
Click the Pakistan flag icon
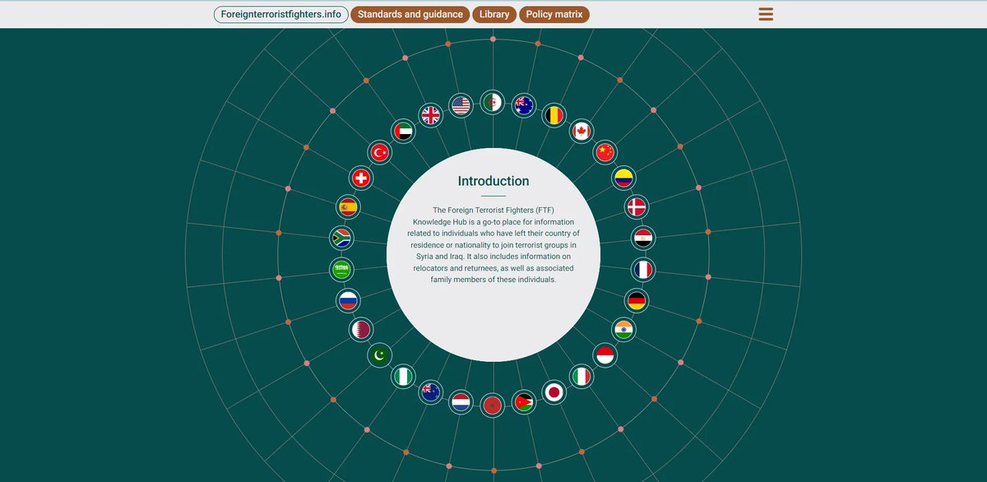pyautogui.click(x=379, y=355)
